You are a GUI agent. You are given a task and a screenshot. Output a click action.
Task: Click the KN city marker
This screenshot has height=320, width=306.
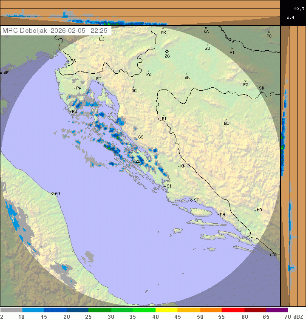pos(179,166)
